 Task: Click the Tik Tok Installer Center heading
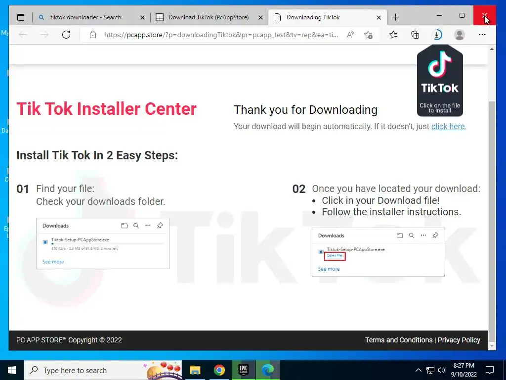[107, 108]
